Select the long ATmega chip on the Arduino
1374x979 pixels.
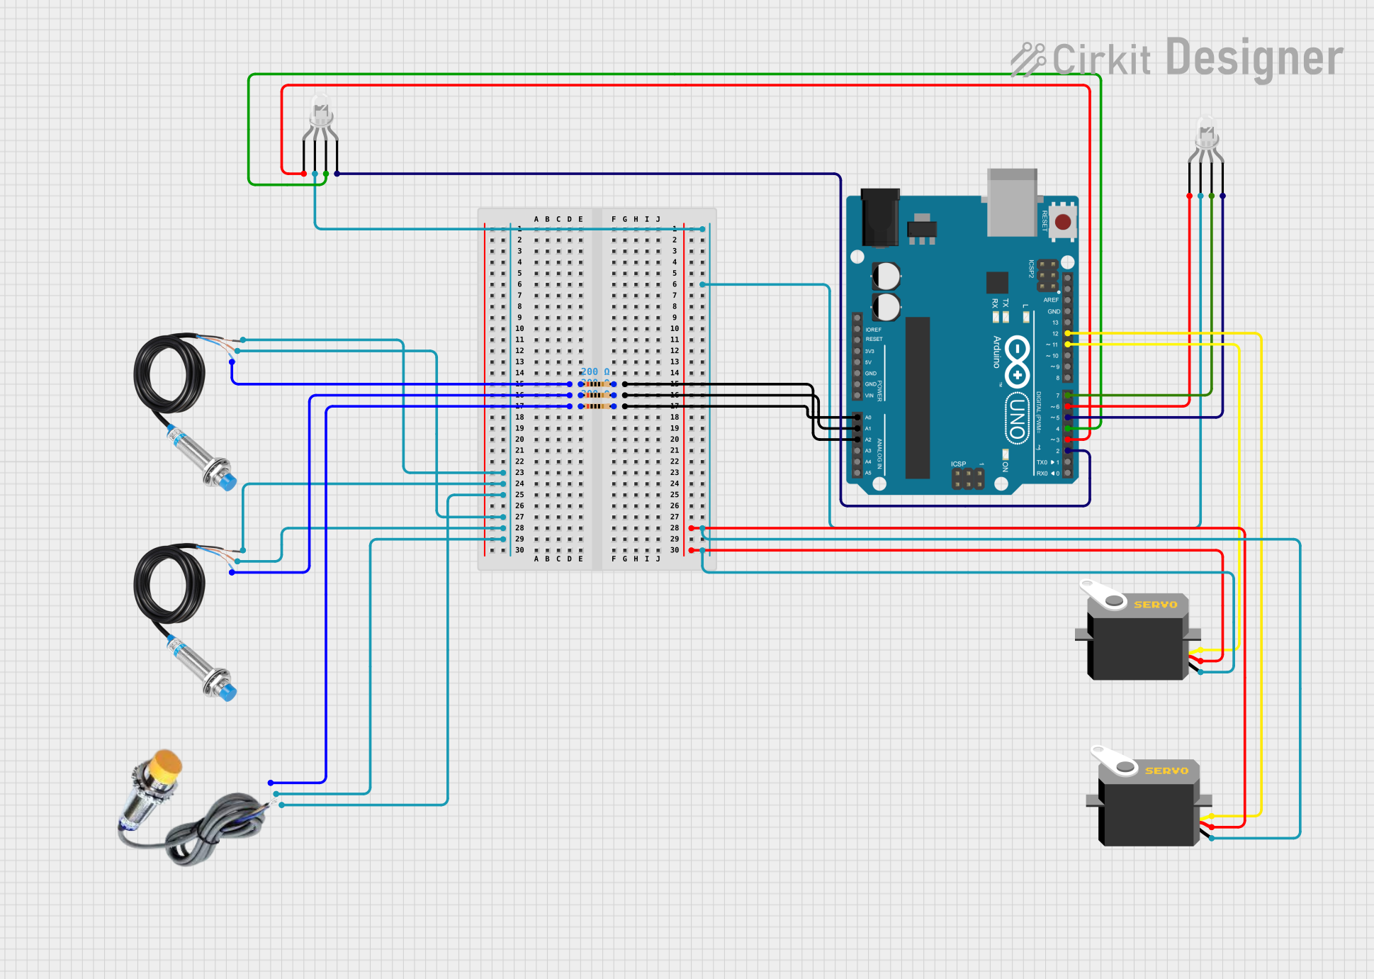click(917, 398)
